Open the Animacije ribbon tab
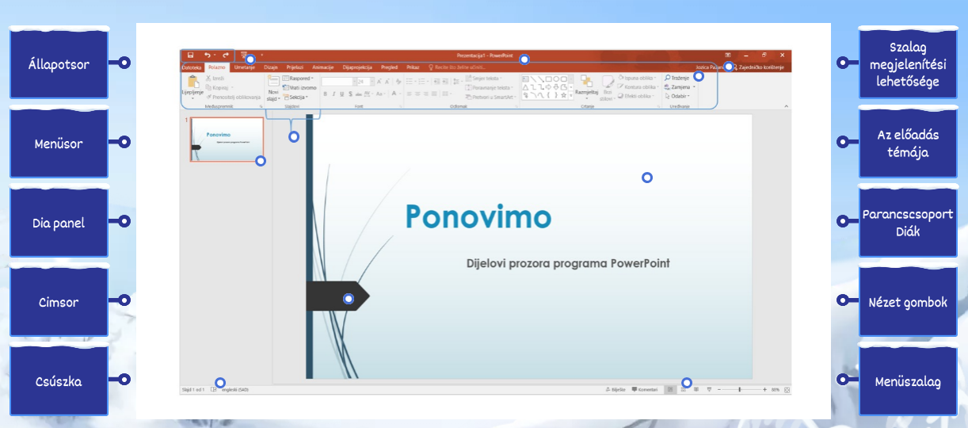The image size is (968, 428). point(323,68)
